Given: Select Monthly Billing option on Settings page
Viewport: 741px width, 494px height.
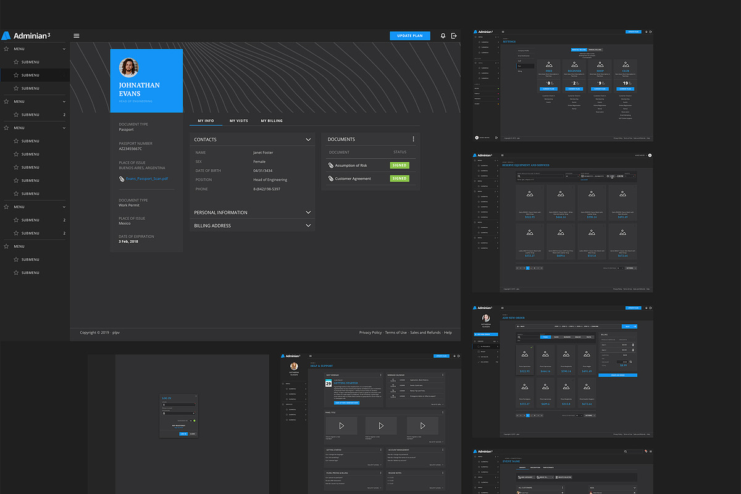Looking at the screenshot, I should pyautogui.click(x=579, y=49).
